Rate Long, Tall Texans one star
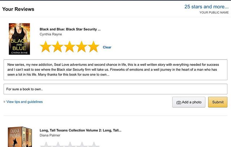 coord(45,144)
